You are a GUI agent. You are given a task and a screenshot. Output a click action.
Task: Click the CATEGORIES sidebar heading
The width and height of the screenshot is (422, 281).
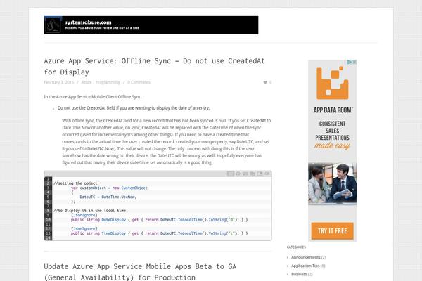coord(296,247)
